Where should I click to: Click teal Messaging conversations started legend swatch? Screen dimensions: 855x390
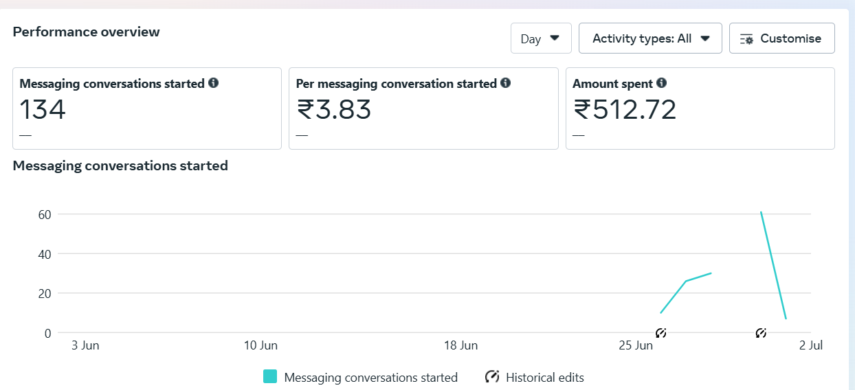point(270,377)
